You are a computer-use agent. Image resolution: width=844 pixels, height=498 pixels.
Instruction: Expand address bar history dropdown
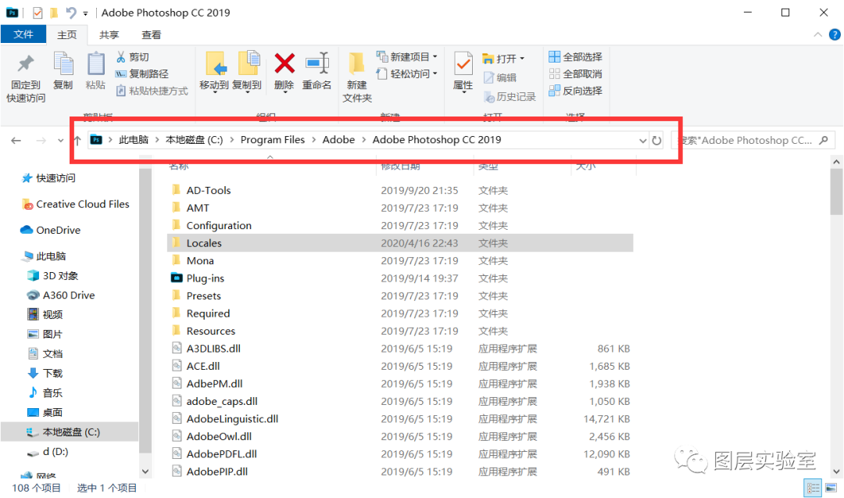[x=642, y=141]
